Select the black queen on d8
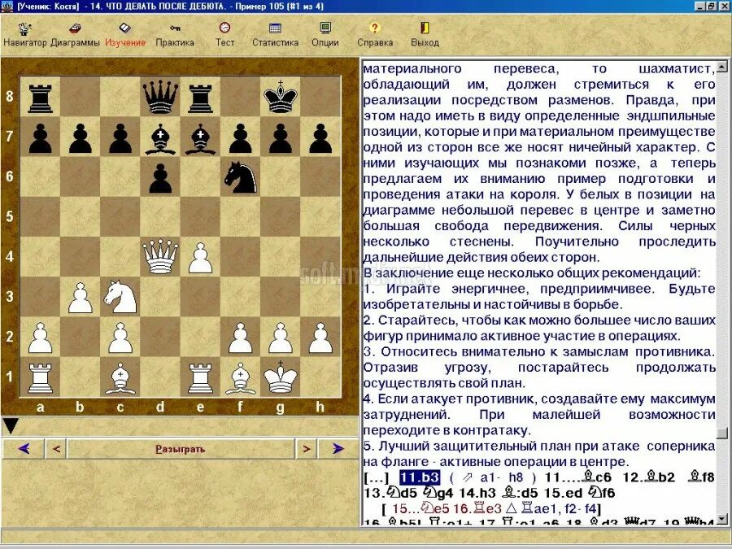This screenshot has width=732, height=549. pos(160,97)
